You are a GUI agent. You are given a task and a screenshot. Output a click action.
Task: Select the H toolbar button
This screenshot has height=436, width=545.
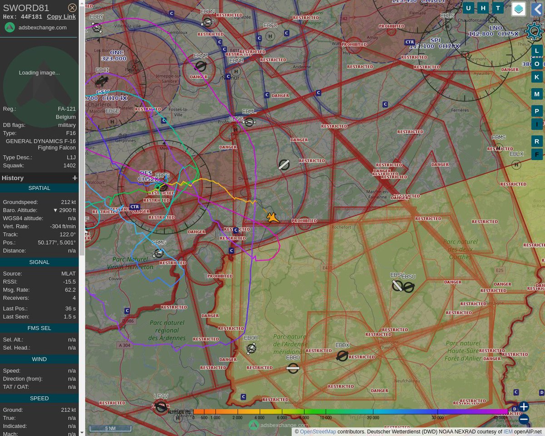click(483, 8)
